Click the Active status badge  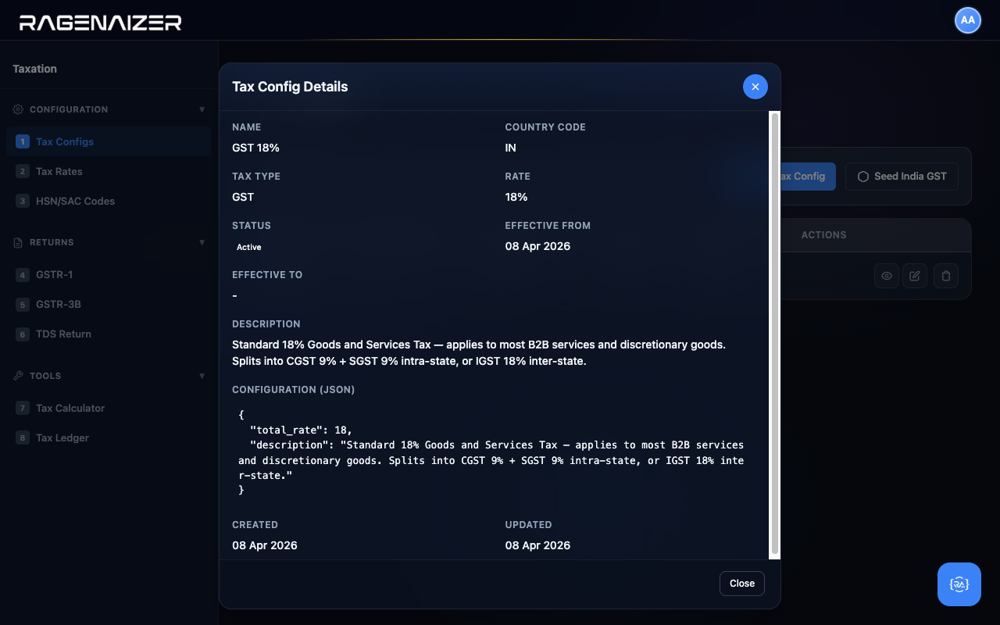click(x=249, y=247)
